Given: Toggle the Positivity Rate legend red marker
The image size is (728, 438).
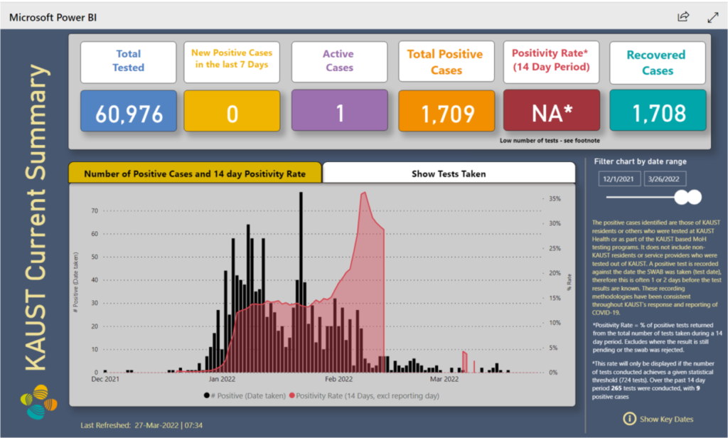Looking at the screenshot, I should point(291,395).
